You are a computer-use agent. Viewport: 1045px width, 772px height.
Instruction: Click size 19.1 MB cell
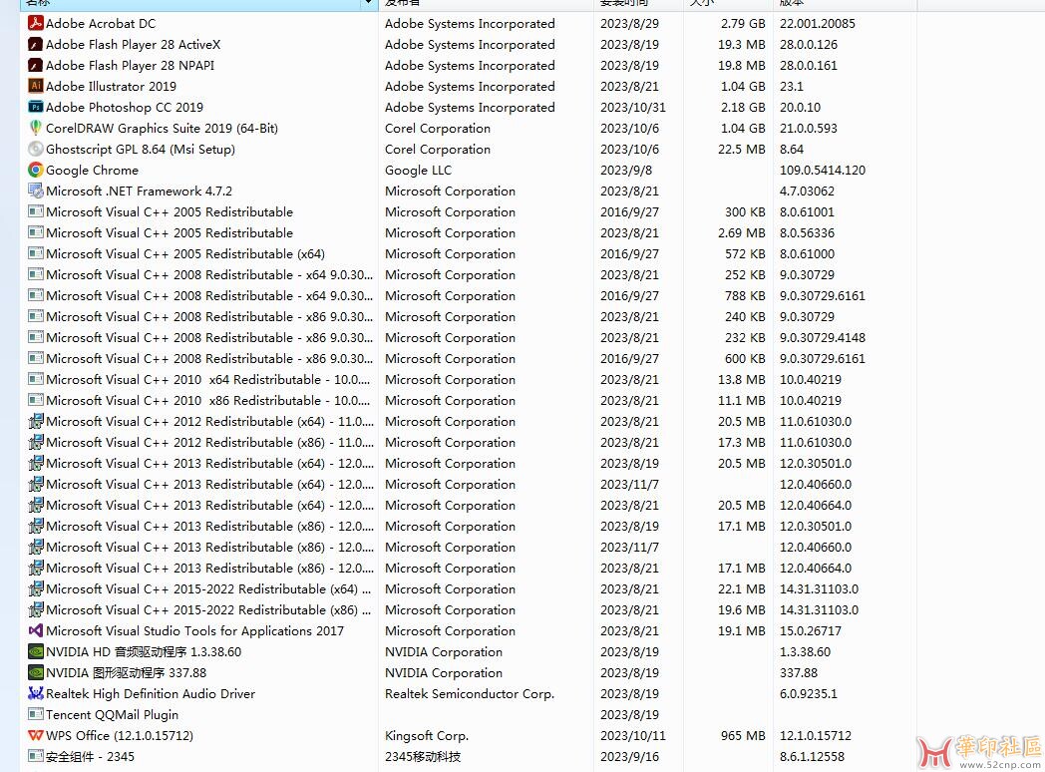(x=741, y=631)
